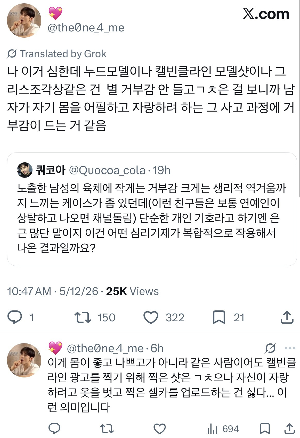The image size is (300, 438).
Task: Tap the main author's profile picture
Action: 24,20
